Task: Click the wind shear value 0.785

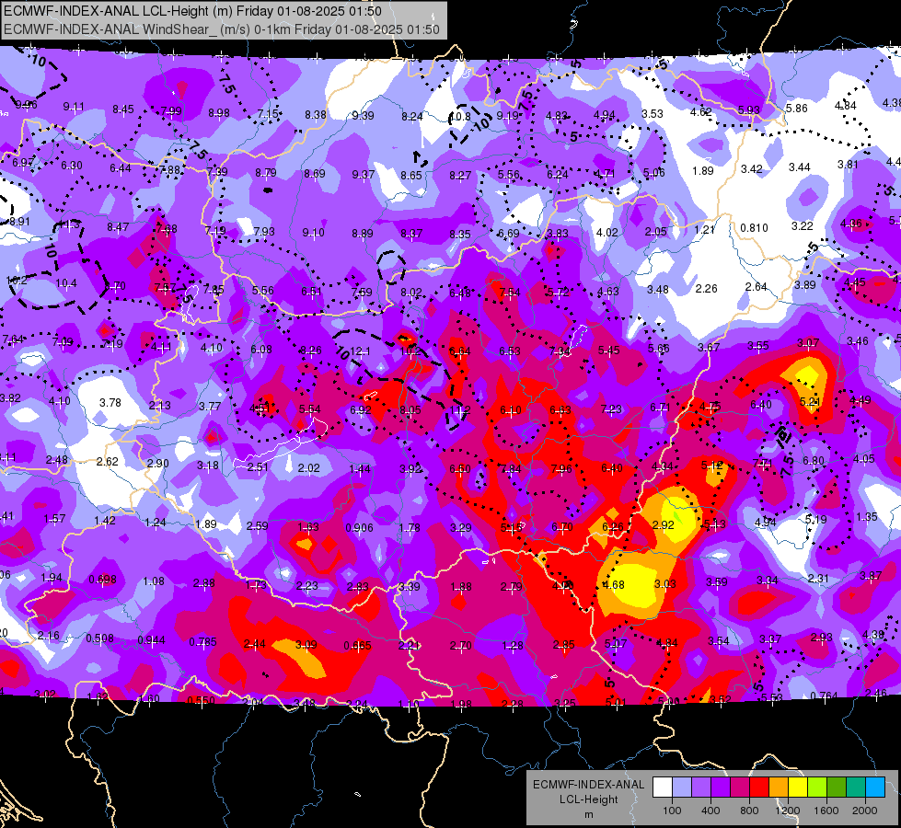Action: click(202, 642)
